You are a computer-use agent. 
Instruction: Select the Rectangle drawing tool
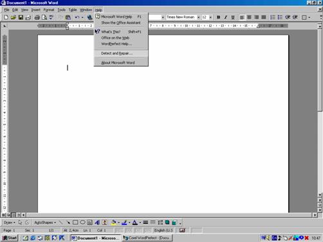click(75, 223)
